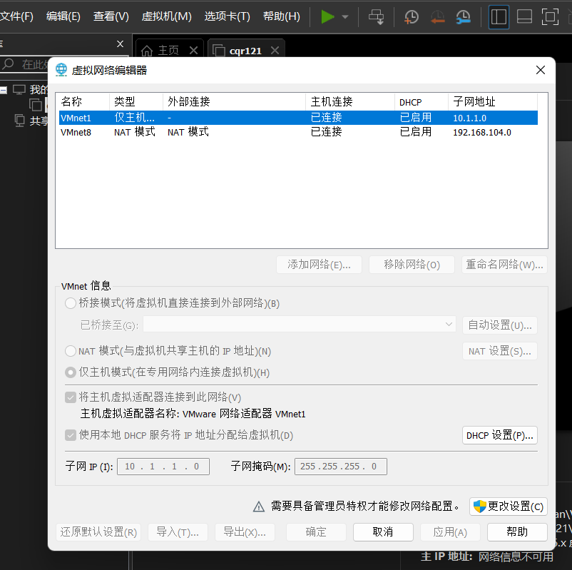This screenshot has width=572, height=570.
Task: Click the globe icon of Virtual Network Editor
Action: pyautogui.click(x=61, y=70)
